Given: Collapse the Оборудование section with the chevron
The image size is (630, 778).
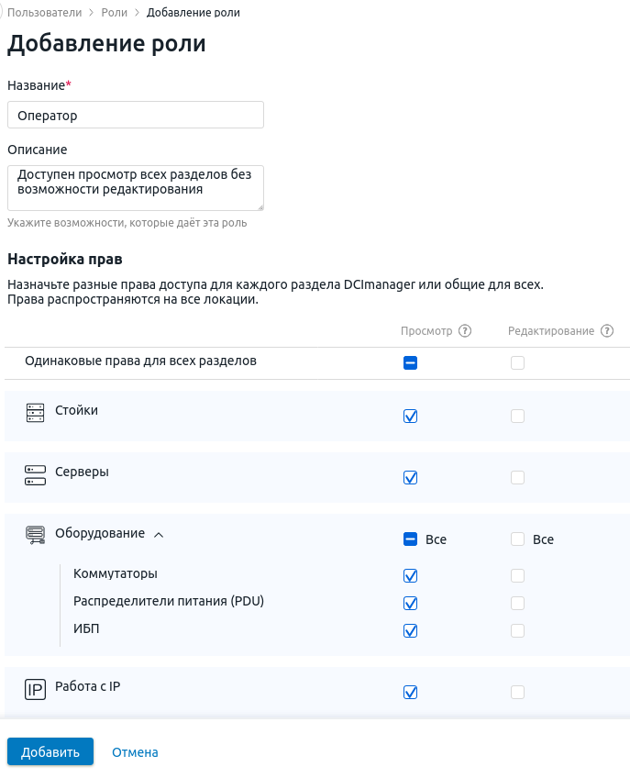Looking at the screenshot, I should [159, 535].
